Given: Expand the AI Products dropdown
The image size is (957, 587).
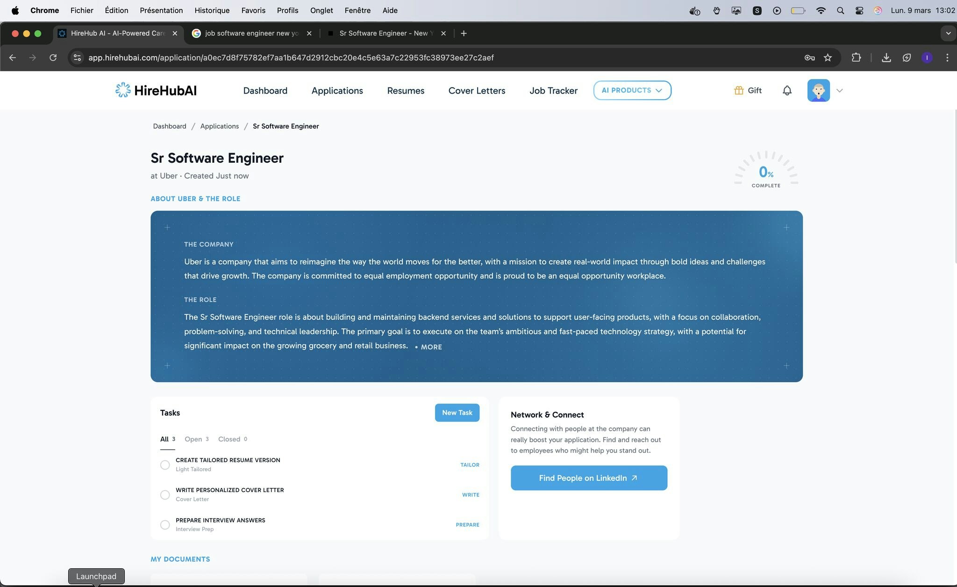Looking at the screenshot, I should (x=632, y=90).
